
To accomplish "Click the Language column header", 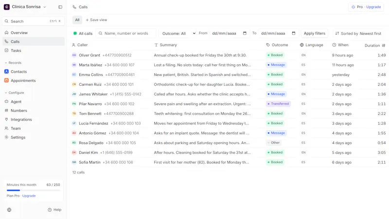I will point(311,45).
